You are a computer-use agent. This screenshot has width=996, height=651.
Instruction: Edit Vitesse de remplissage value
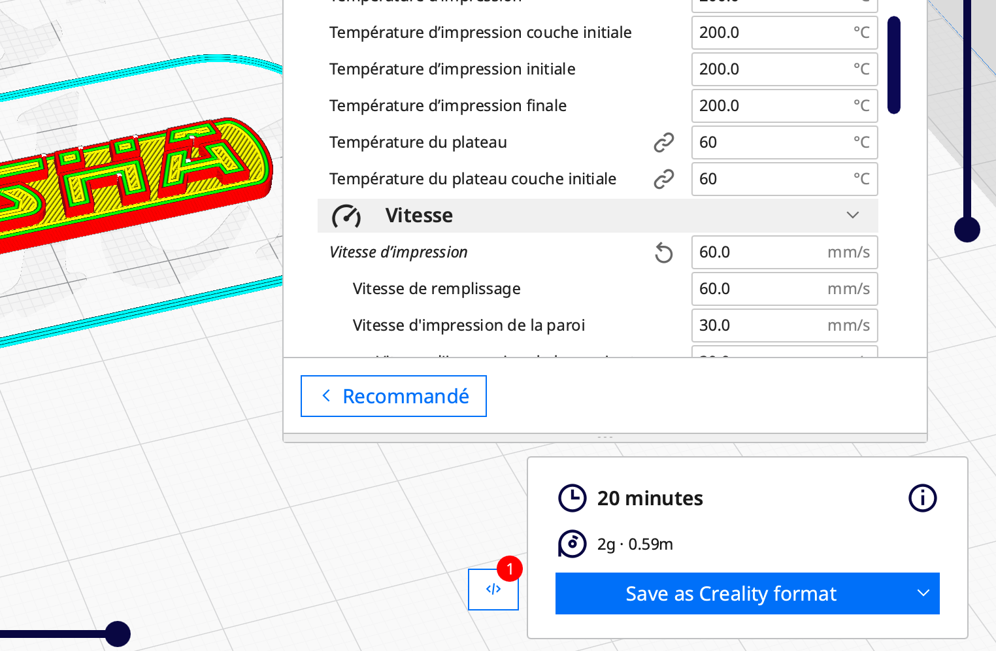784,289
